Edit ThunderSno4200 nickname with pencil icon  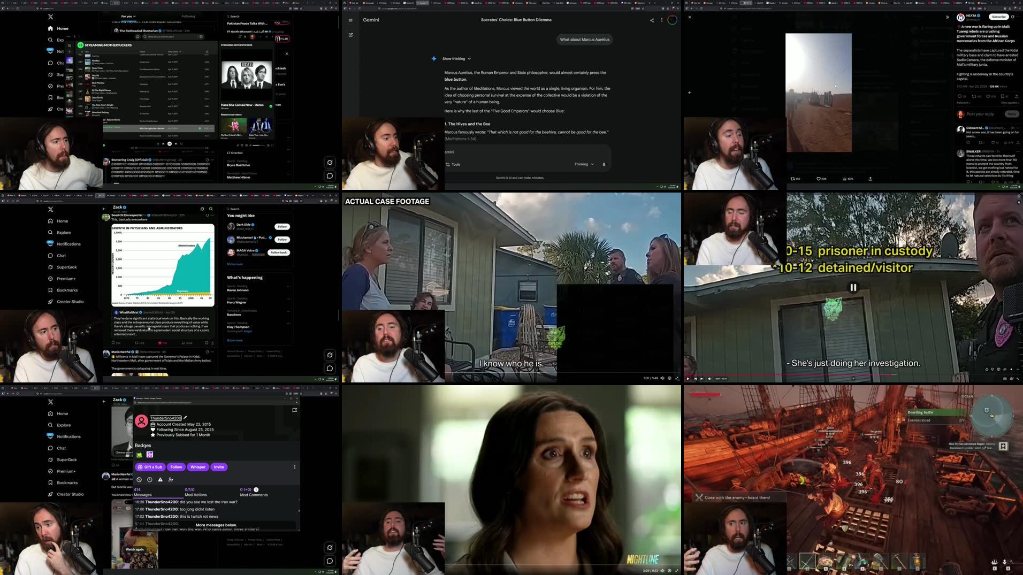185,418
